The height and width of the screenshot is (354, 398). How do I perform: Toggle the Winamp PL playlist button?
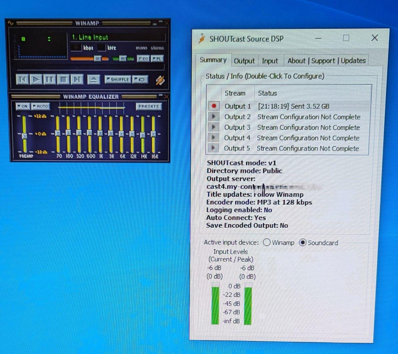point(157,59)
